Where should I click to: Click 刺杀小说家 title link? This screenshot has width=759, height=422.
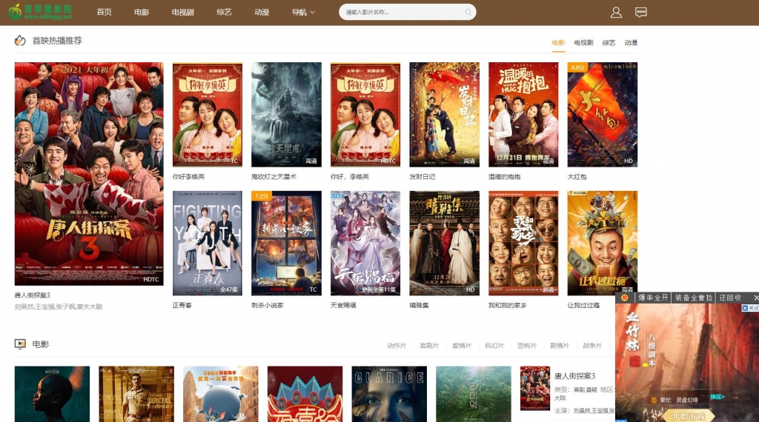point(268,305)
